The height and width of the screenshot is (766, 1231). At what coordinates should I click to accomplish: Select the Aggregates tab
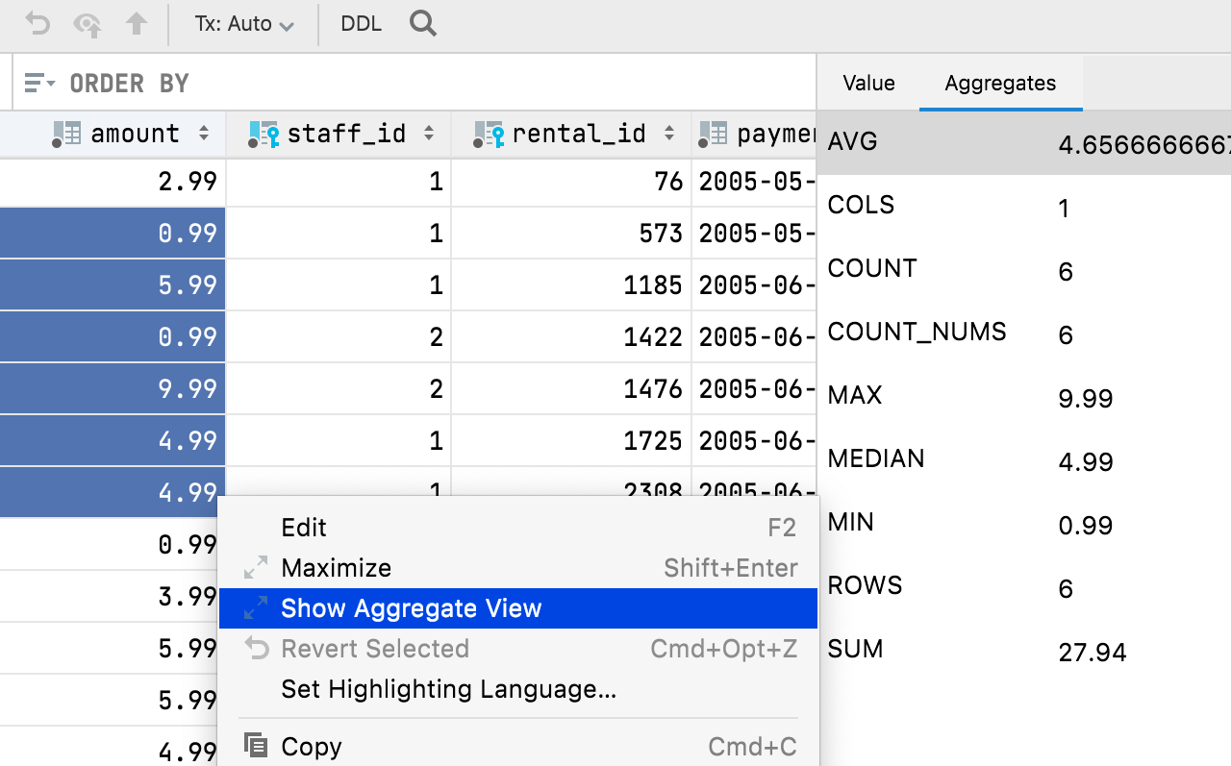click(x=1000, y=84)
